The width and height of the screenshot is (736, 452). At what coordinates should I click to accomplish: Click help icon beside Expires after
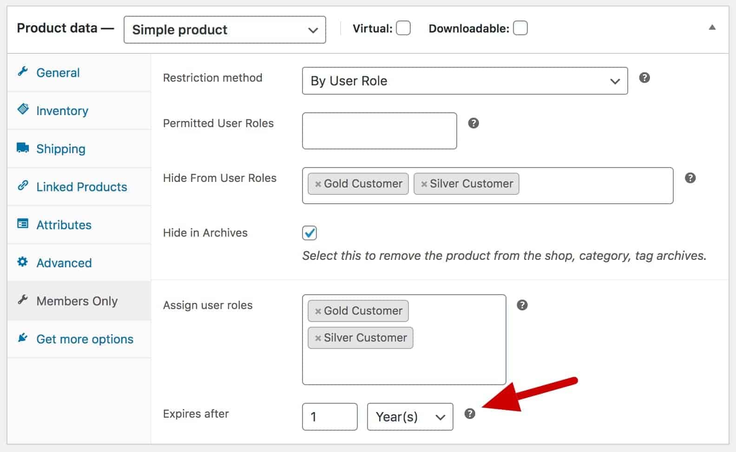click(x=470, y=413)
